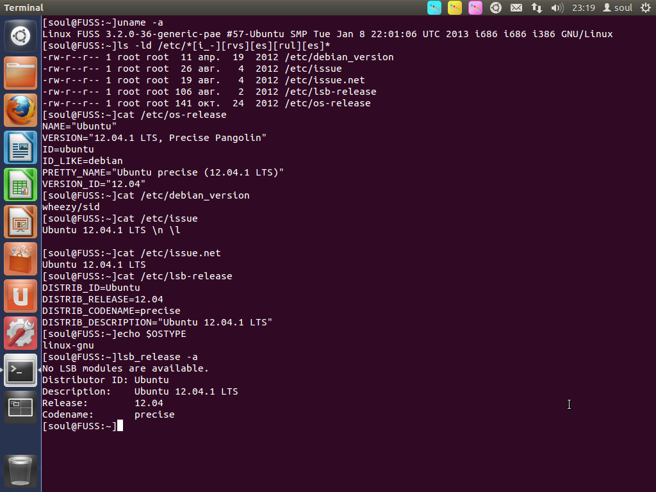Click the linux-gnu output line

click(x=68, y=345)
